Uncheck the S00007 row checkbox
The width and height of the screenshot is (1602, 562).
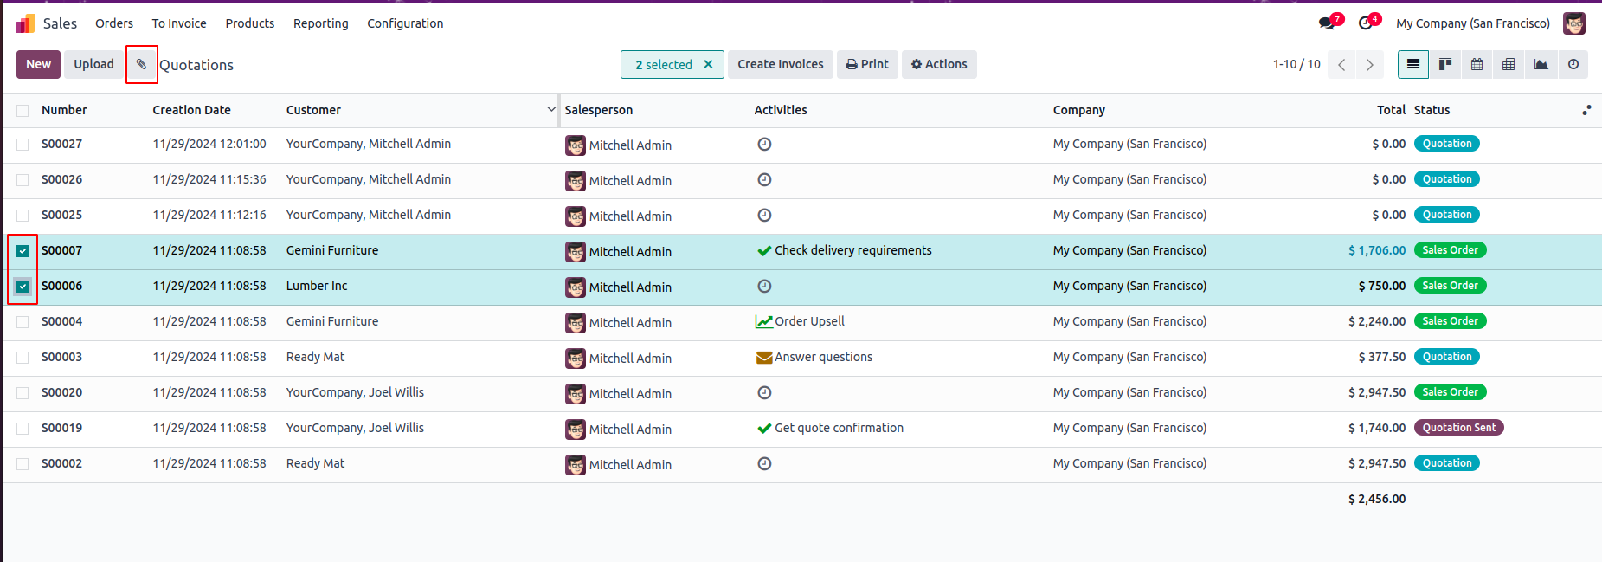(x=23, y=251)
